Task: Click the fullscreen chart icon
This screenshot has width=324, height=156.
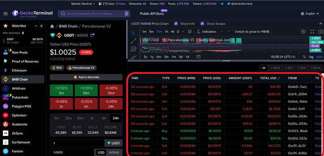Action: tap(312, 32)
